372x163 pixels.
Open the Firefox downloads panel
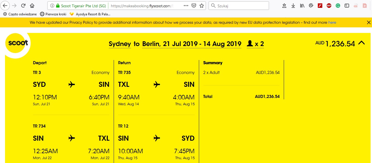click(293, 6)
